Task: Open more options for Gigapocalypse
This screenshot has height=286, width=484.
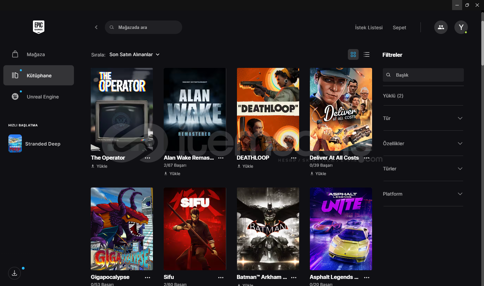Action: click(148, 278)
